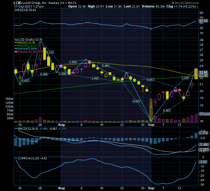Click the Sep month label on the price-panel axis
Viewport: 210px width, 191px height.
tap(151, 125)
